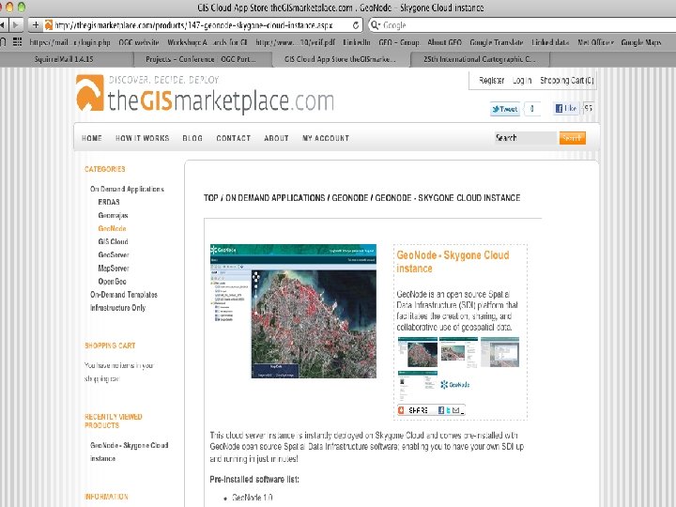Open recently viewed GeoNode - Skygone Cloud instance

click(x=129, y=452)
